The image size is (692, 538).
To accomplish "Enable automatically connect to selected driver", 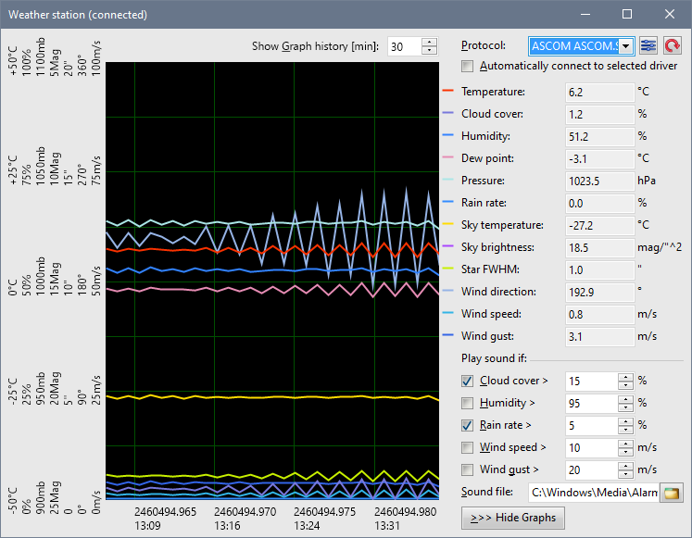I will pyautogui.click(x=468, y=66).
